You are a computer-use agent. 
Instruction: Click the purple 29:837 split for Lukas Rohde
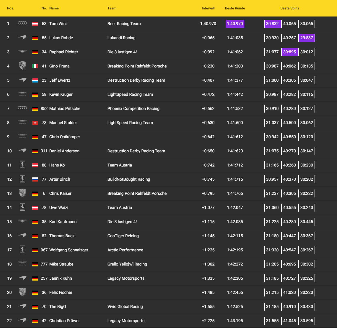pyautogui.click(x=307, y=38)
